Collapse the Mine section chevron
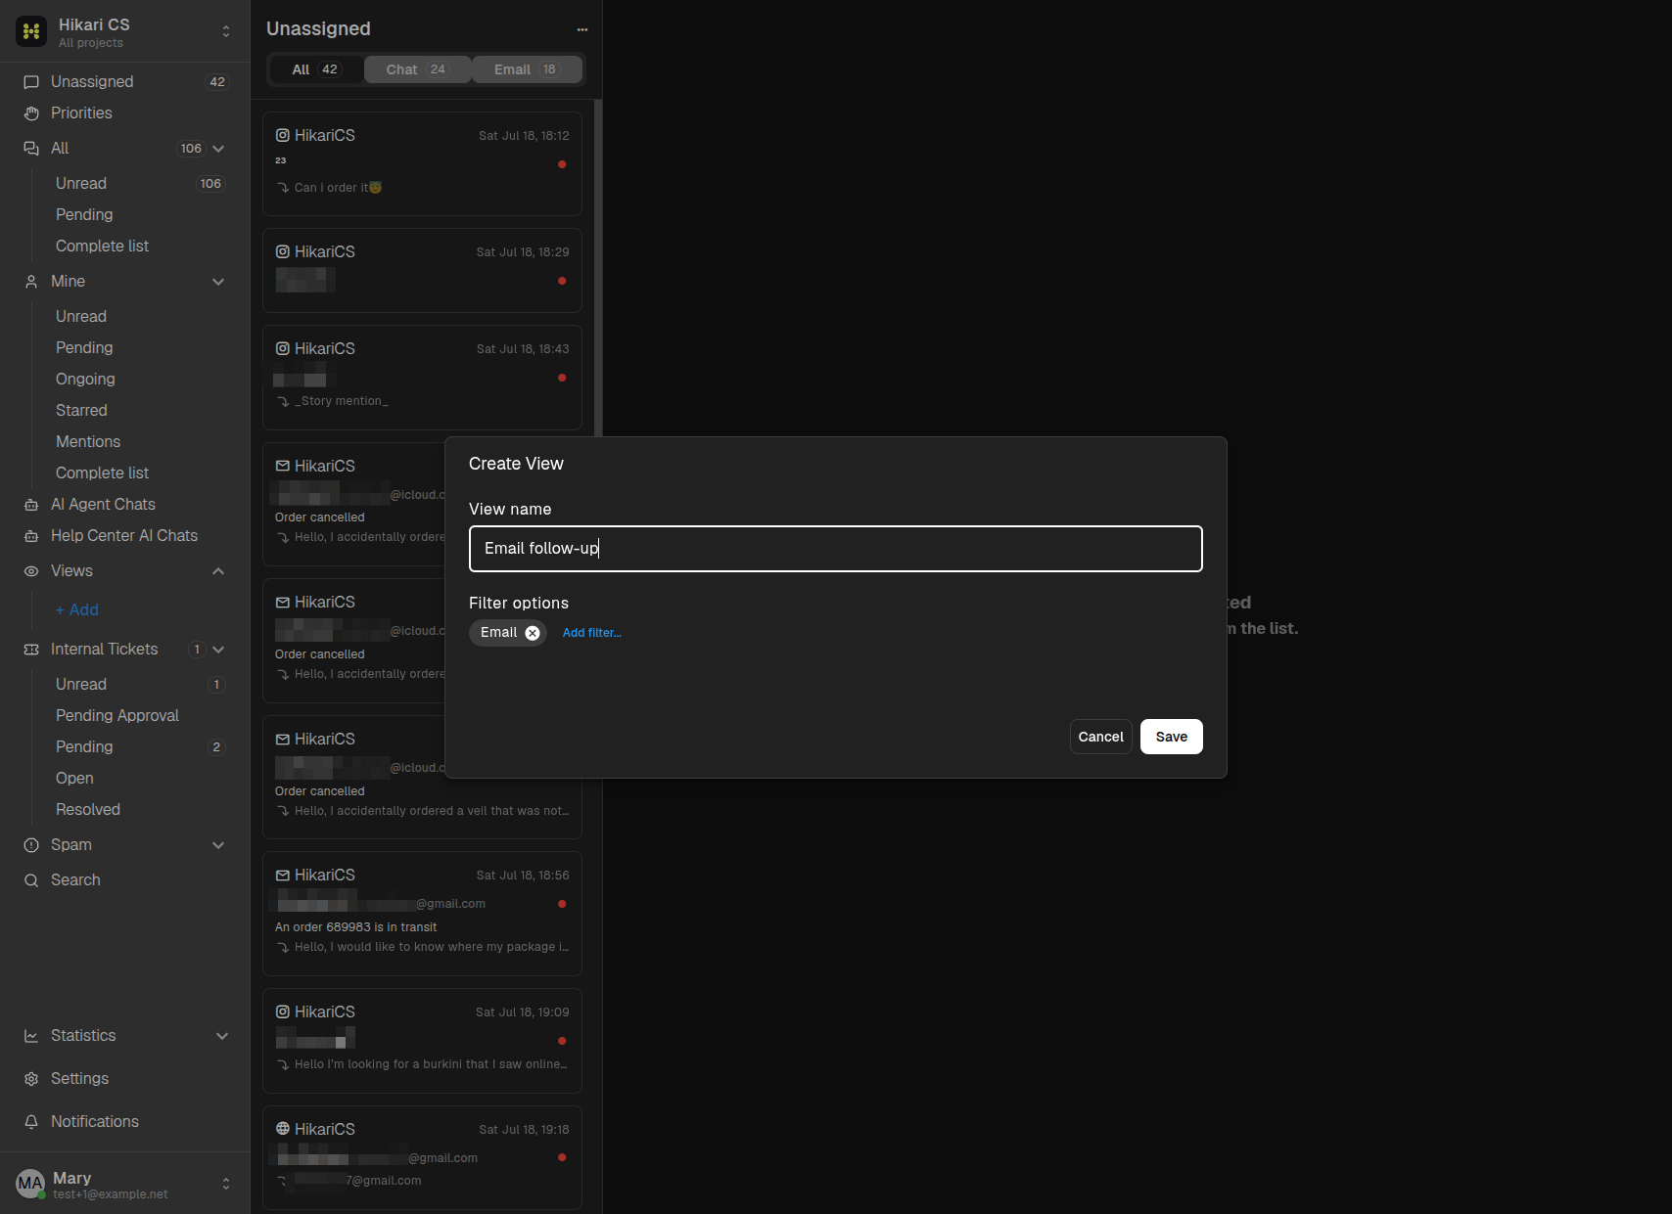The image size is (1672, 1214). pos(218,282)
